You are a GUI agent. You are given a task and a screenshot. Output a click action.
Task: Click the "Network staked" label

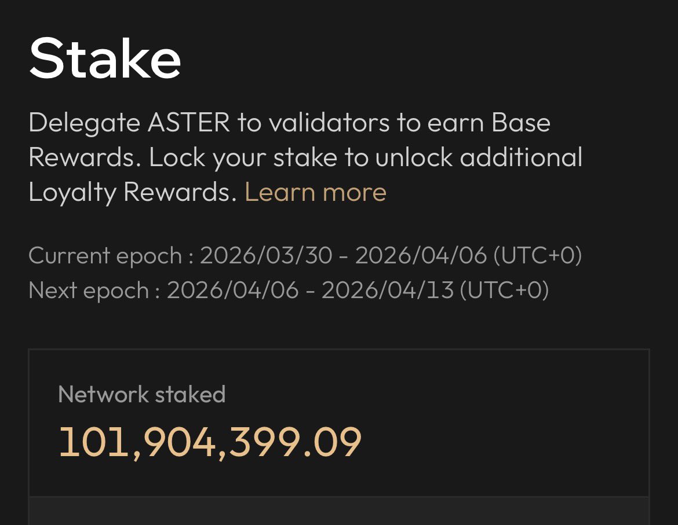(142, 395)
